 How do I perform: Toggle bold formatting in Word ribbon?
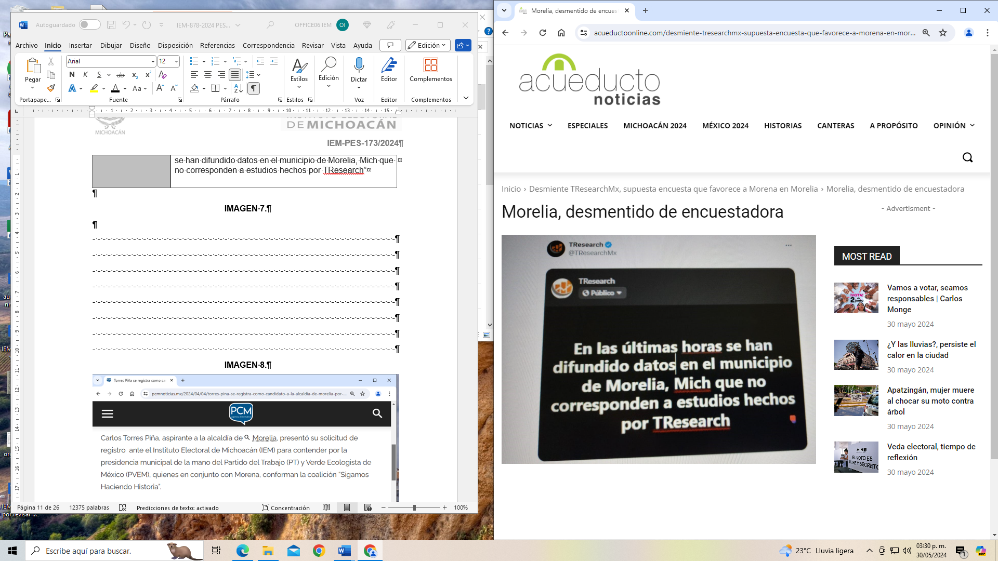(x=72, y=75)
